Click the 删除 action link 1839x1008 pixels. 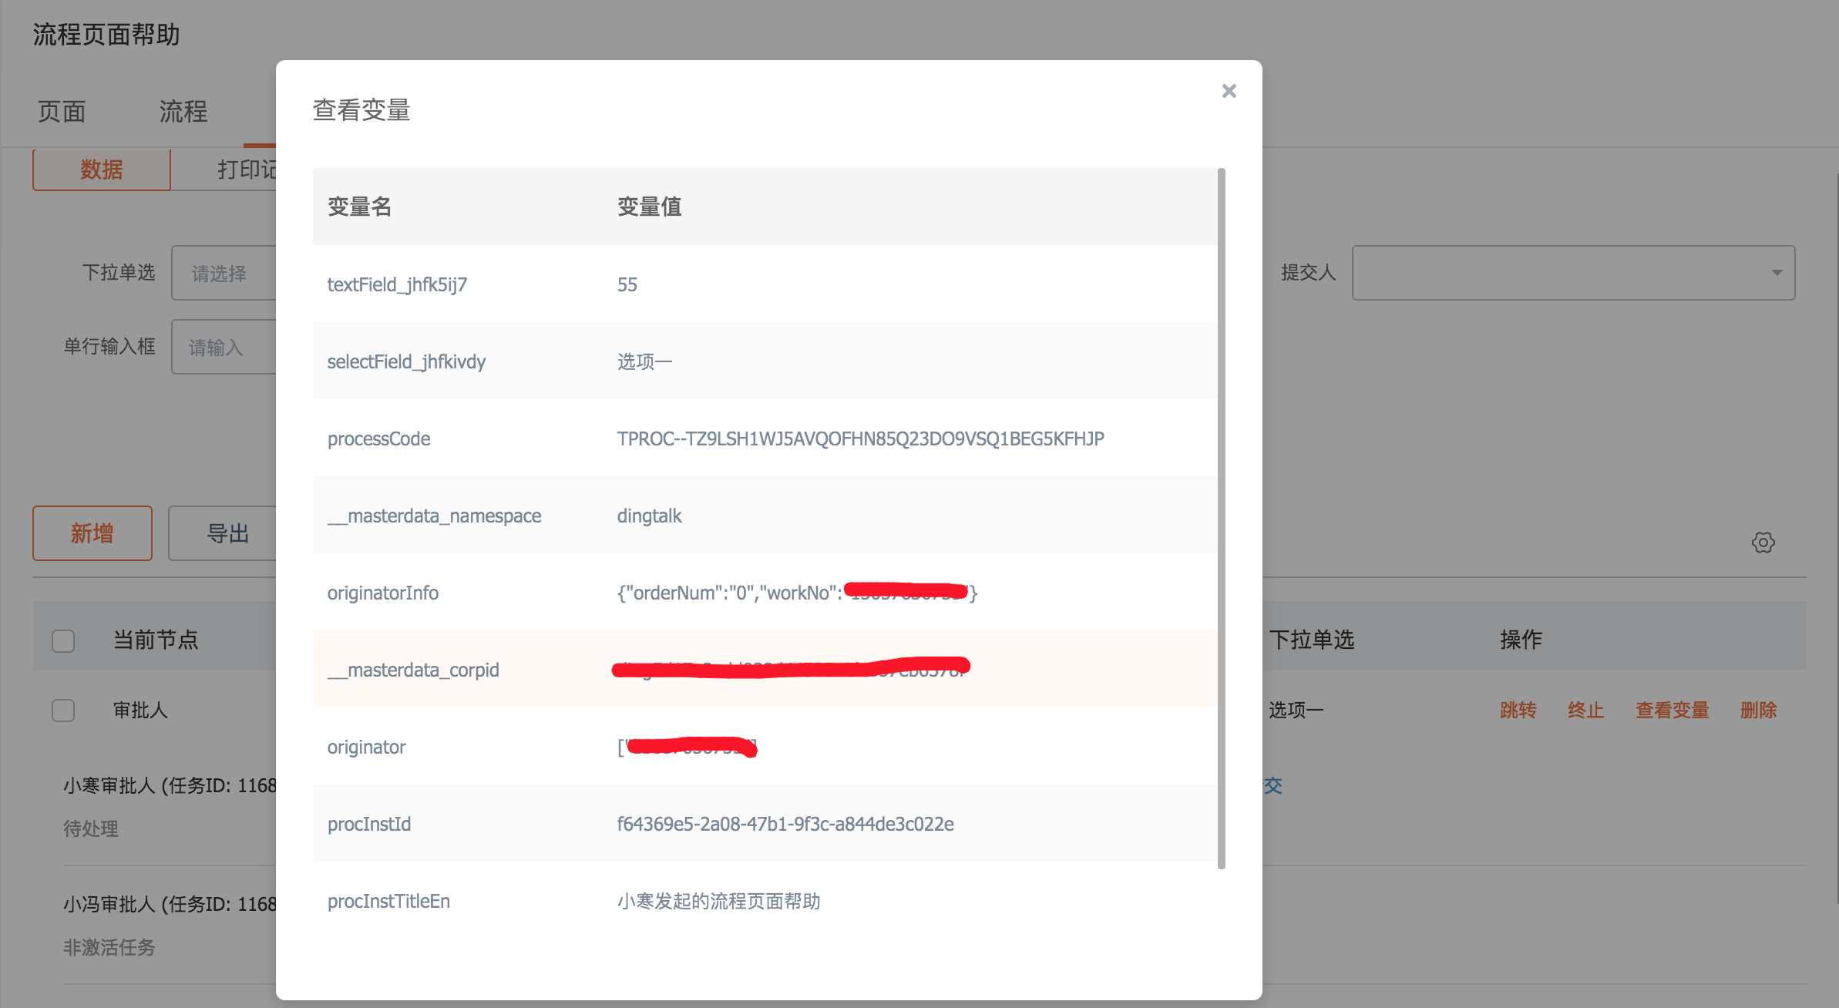(1758, 710)
